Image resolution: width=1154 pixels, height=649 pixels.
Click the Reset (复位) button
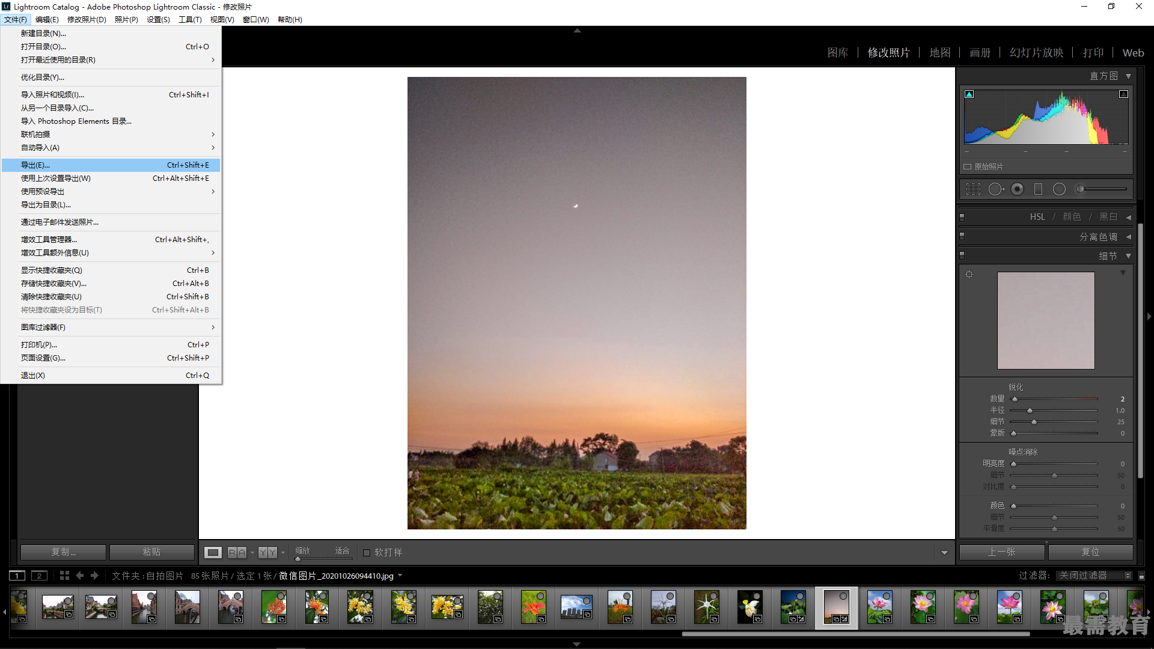click(x=1090, y=552)
